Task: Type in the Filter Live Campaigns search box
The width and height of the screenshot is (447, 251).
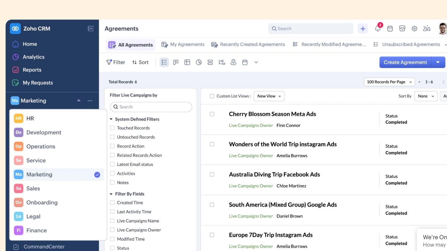Action: pyautogui.click(x=151, y=107)
